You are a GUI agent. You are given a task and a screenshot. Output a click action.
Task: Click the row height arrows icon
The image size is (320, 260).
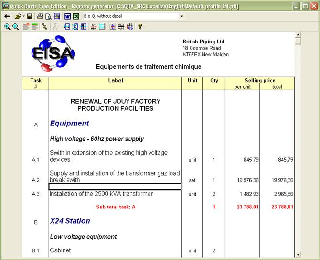coord(113,27)
